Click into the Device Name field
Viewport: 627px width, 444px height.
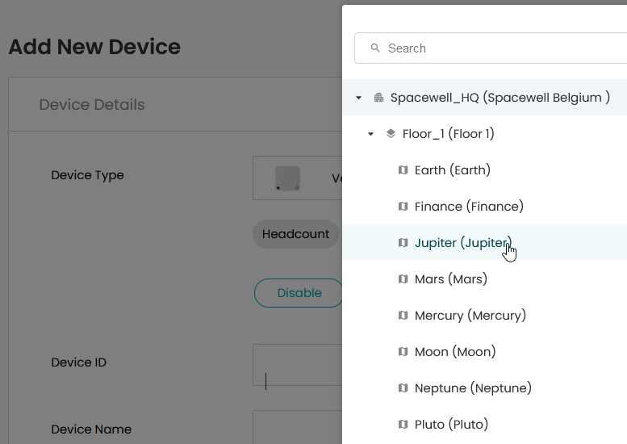point(298,427)
